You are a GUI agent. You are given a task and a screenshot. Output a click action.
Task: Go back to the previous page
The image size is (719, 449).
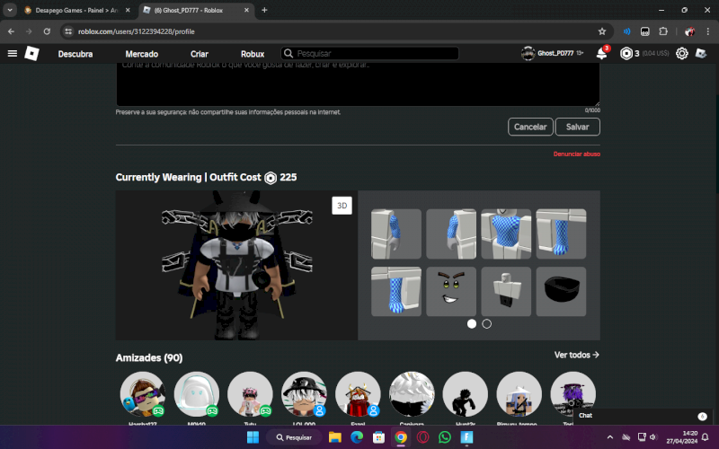coord(11,31)
